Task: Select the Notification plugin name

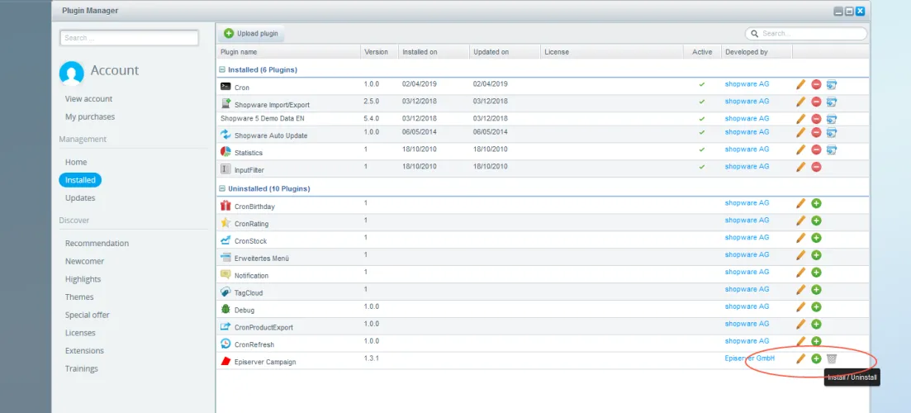Action: 252,276
